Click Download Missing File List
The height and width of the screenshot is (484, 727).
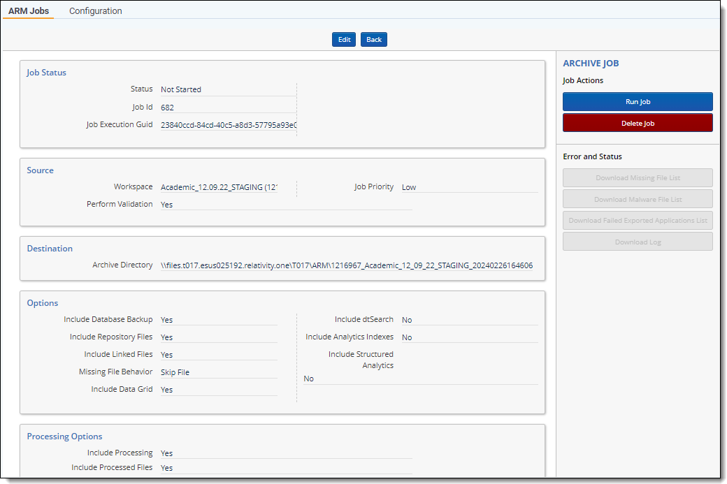pyautogui.click(x=638, y=178)
